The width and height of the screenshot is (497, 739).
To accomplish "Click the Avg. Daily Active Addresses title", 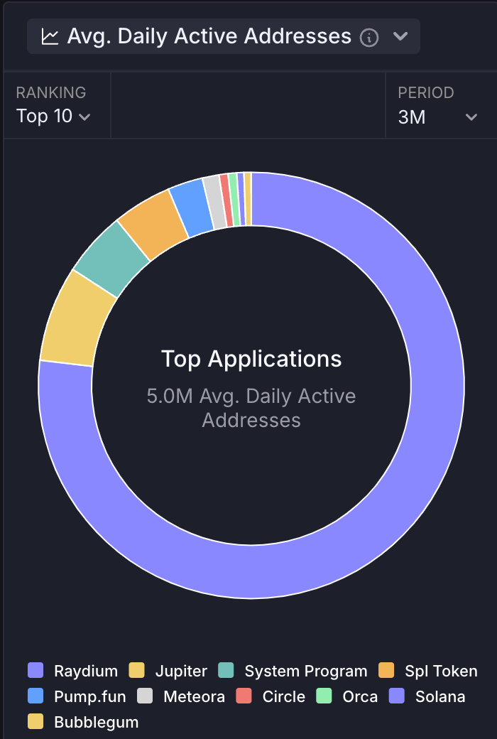I will point(209,36).
